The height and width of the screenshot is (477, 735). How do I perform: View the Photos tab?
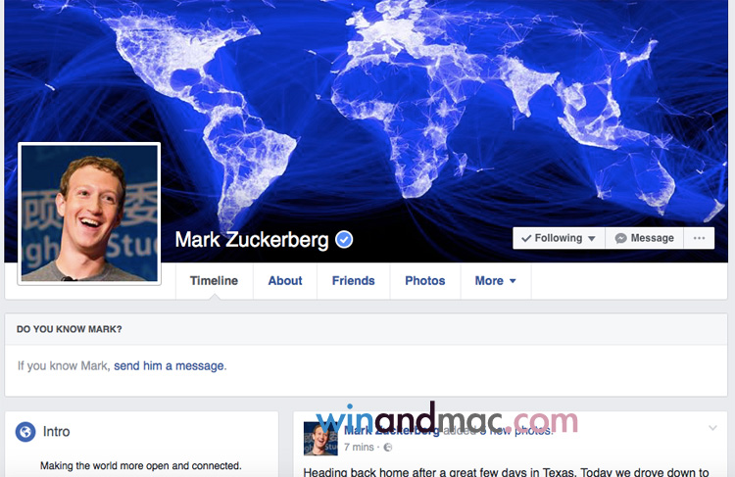point(425,281)
